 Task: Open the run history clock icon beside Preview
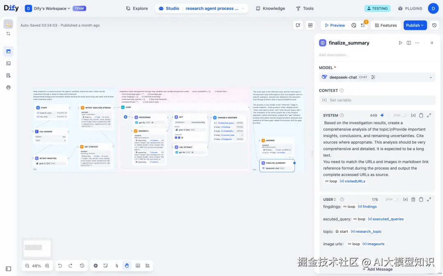coord(354,25)
